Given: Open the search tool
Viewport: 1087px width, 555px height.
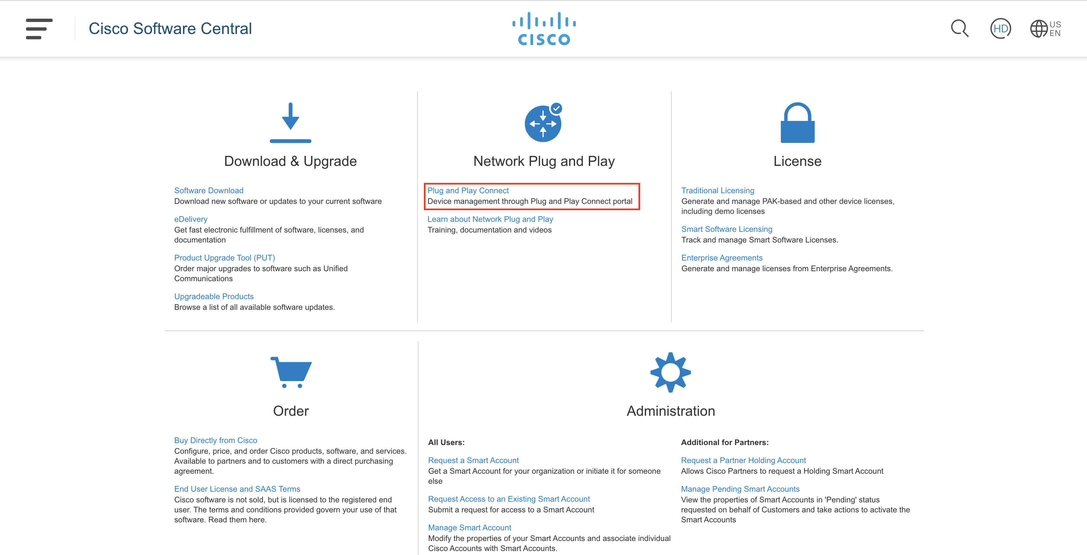Looking at the screenshot, I should [x=959, y=29].
